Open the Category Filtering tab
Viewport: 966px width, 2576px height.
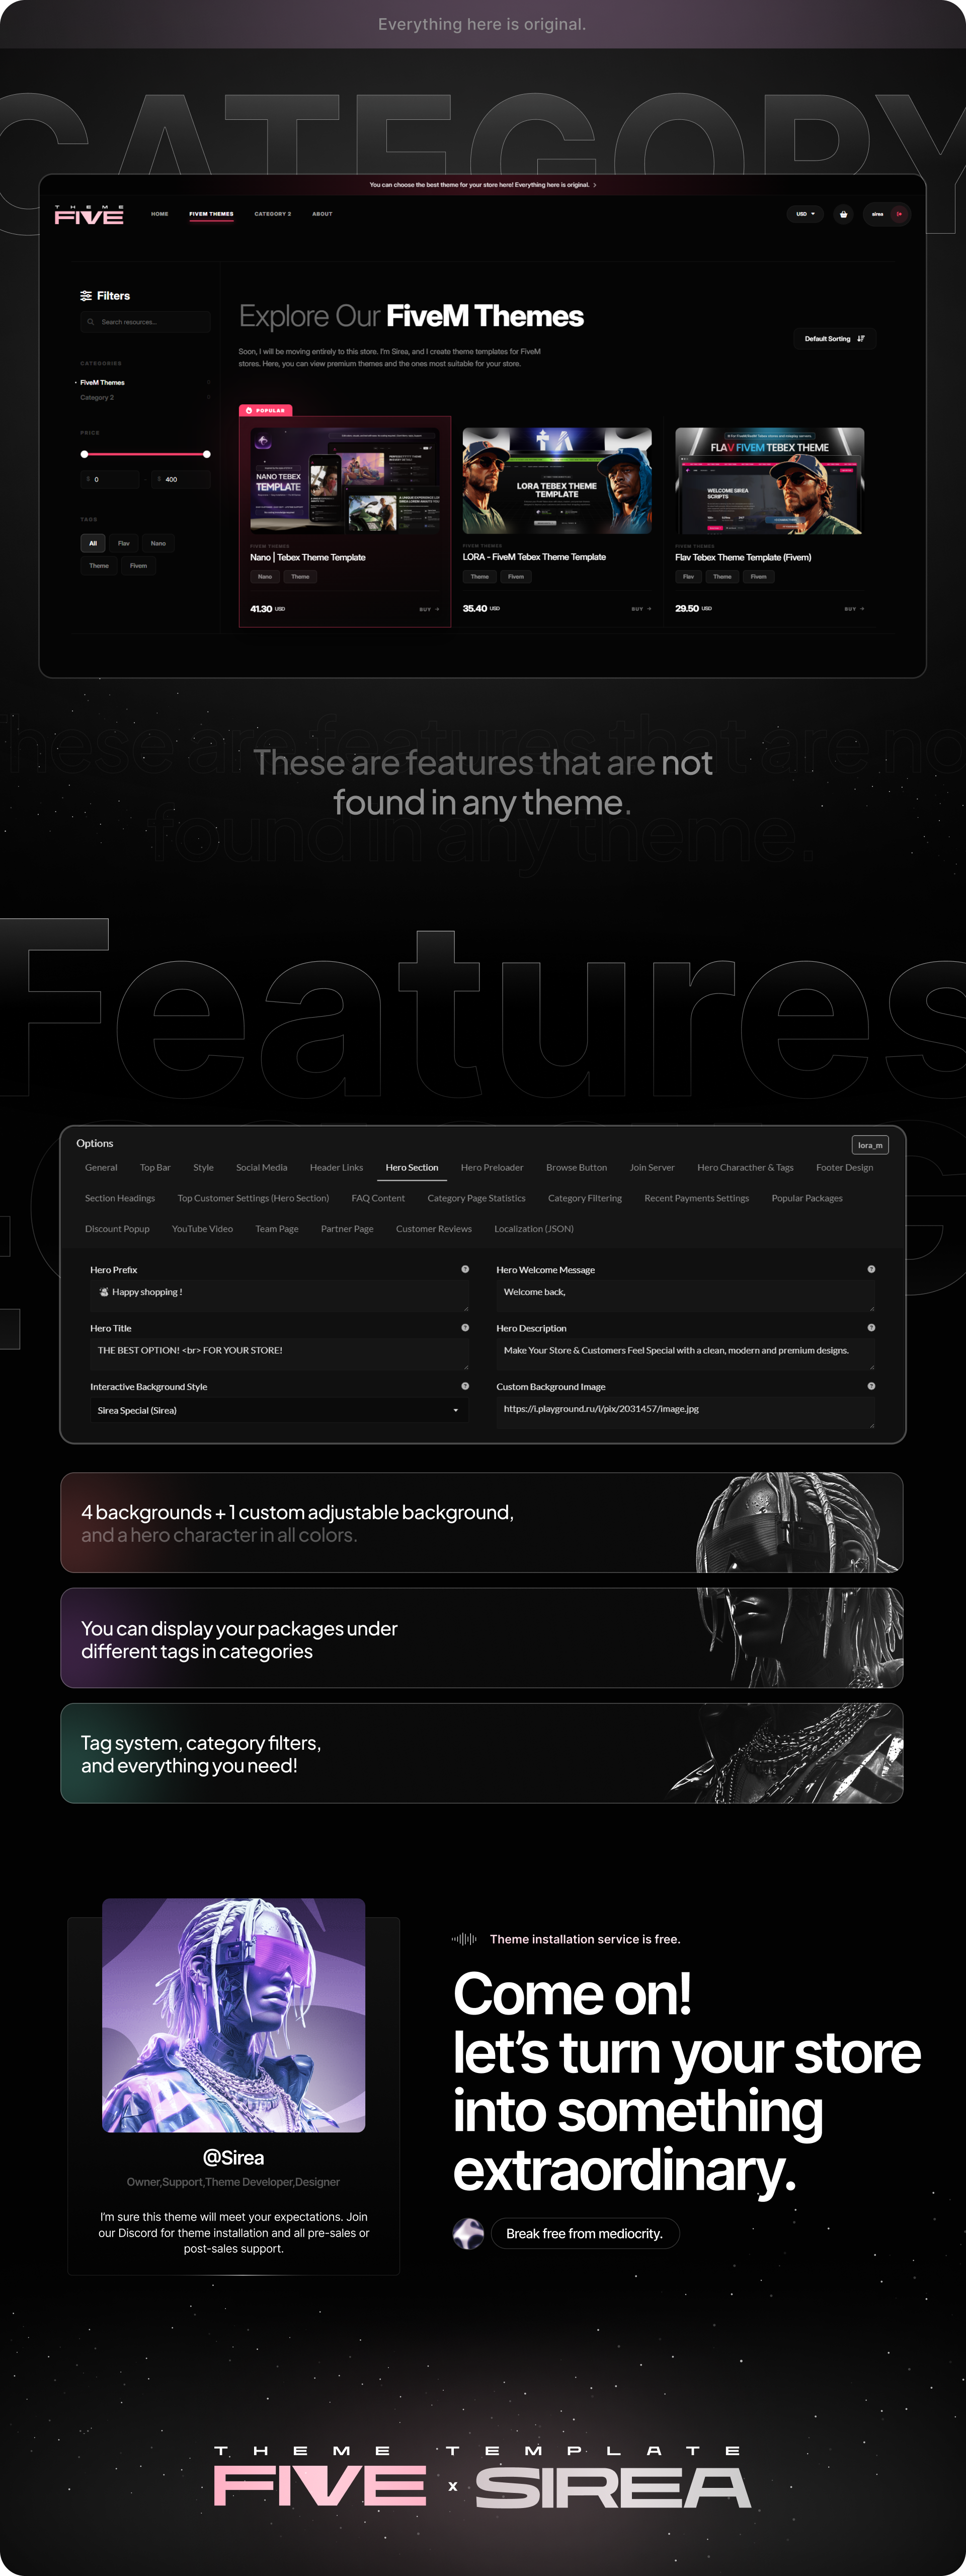pyautogui.click(x=585, y=1198)
